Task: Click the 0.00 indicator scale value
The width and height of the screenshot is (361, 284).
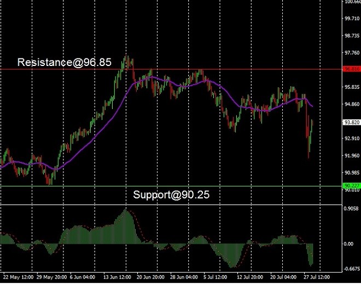Action: [x=348, y=244]
